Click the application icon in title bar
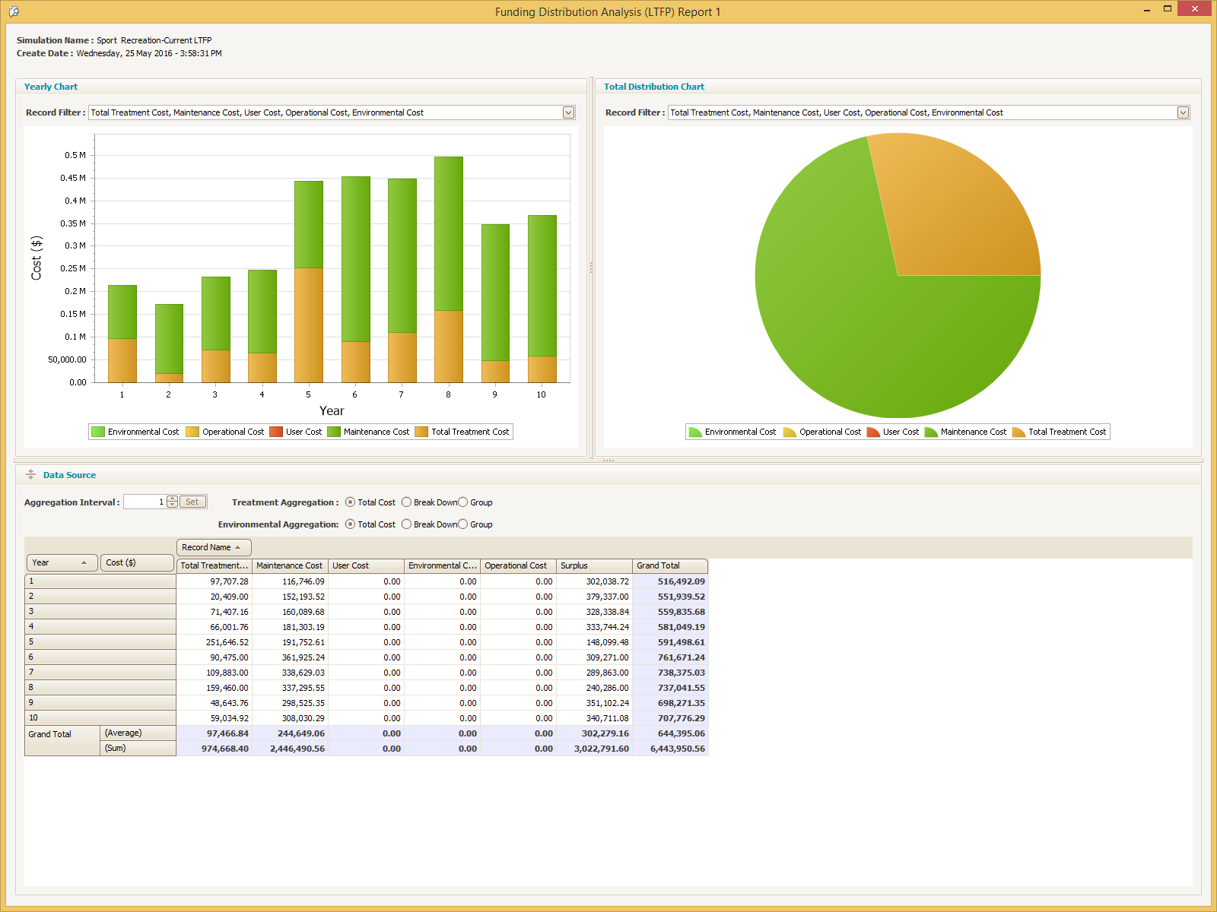Viewport: 1217px width, 912px height. (x=14, y=11)
